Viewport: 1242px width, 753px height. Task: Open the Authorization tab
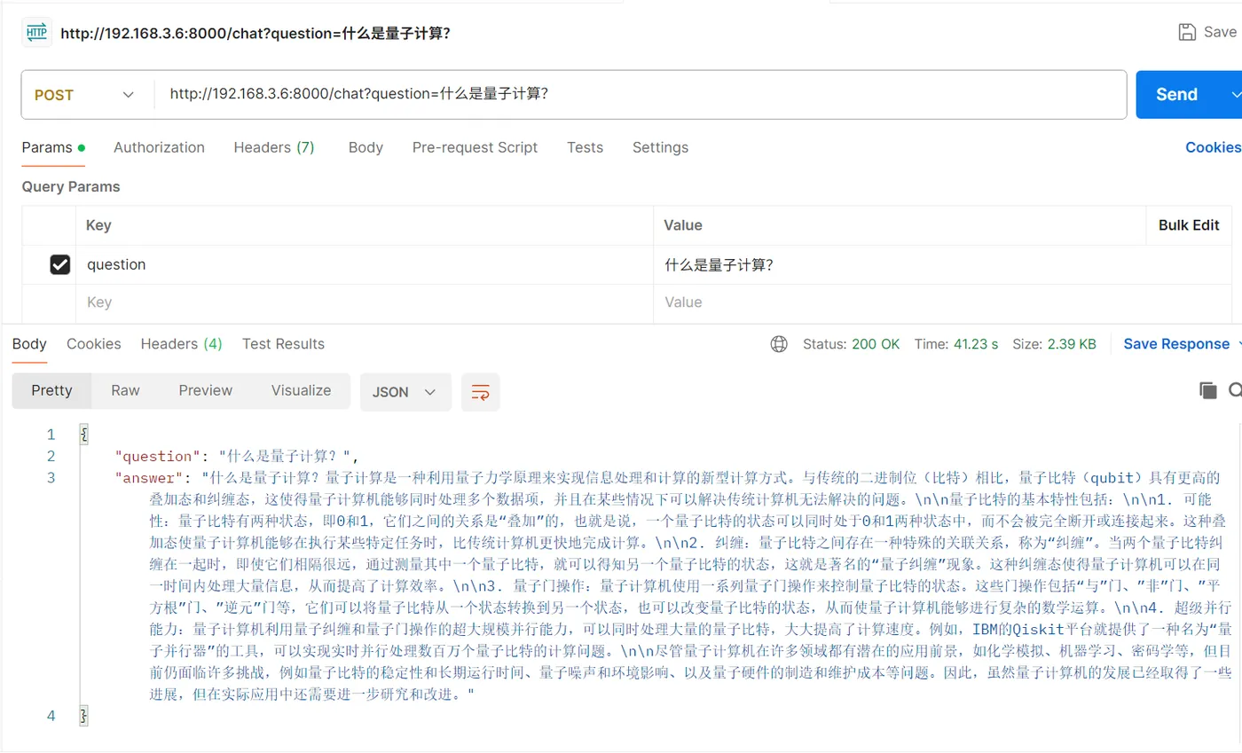(x=159, y=148)
